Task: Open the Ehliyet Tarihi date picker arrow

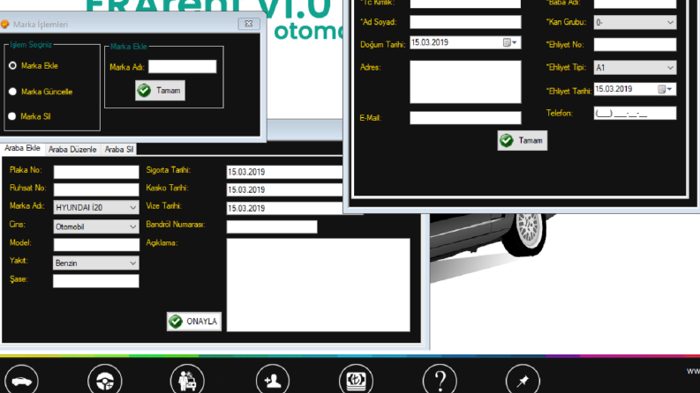Action: 670,90
